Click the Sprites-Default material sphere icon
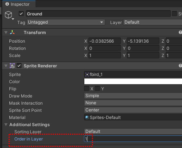This screenshot has width=182, height=148. pos(87,118)
